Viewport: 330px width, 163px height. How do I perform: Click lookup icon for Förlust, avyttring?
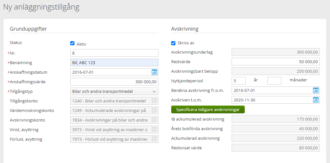pos(154,139)
